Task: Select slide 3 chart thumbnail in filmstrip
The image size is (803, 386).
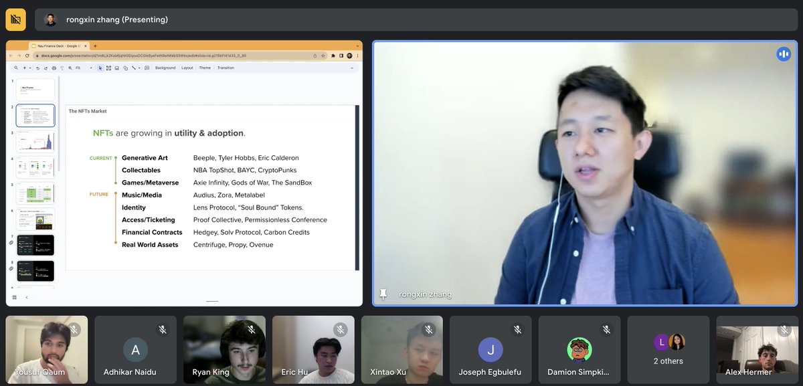Action: point(35,141)
